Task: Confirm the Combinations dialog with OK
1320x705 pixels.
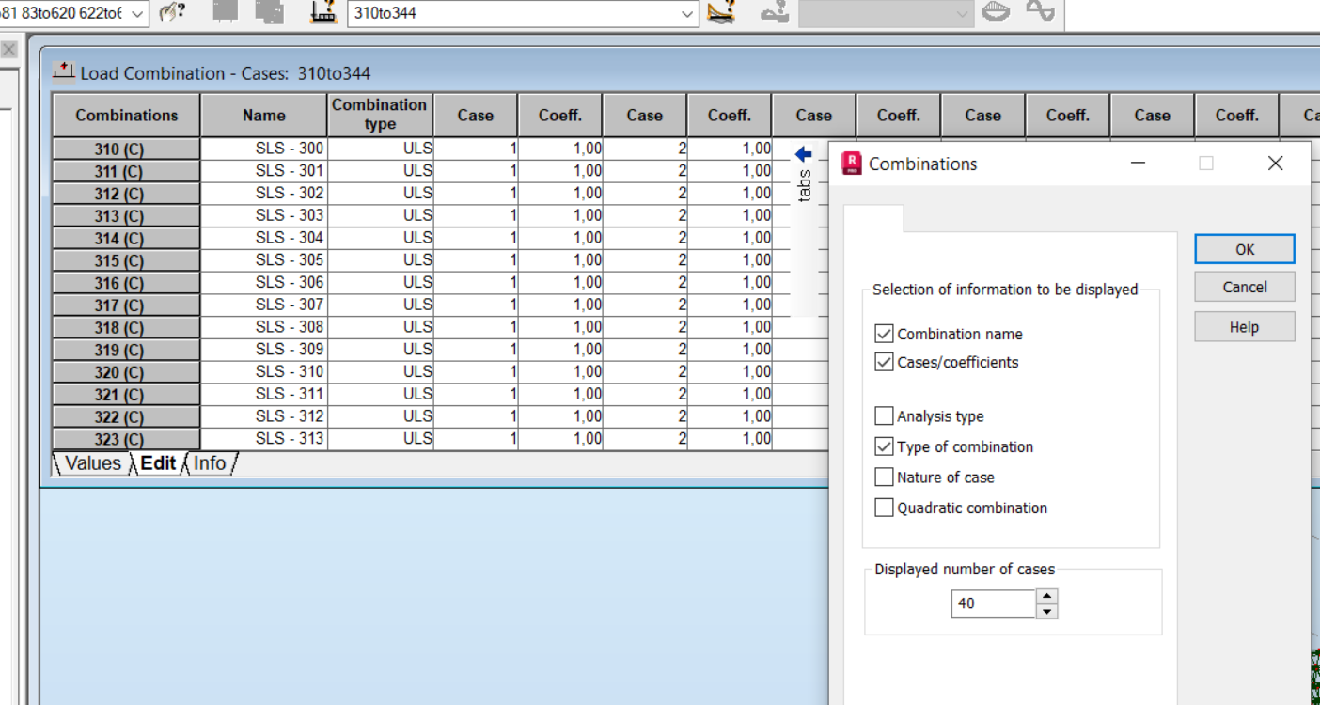Action: tap(1243, 249)
